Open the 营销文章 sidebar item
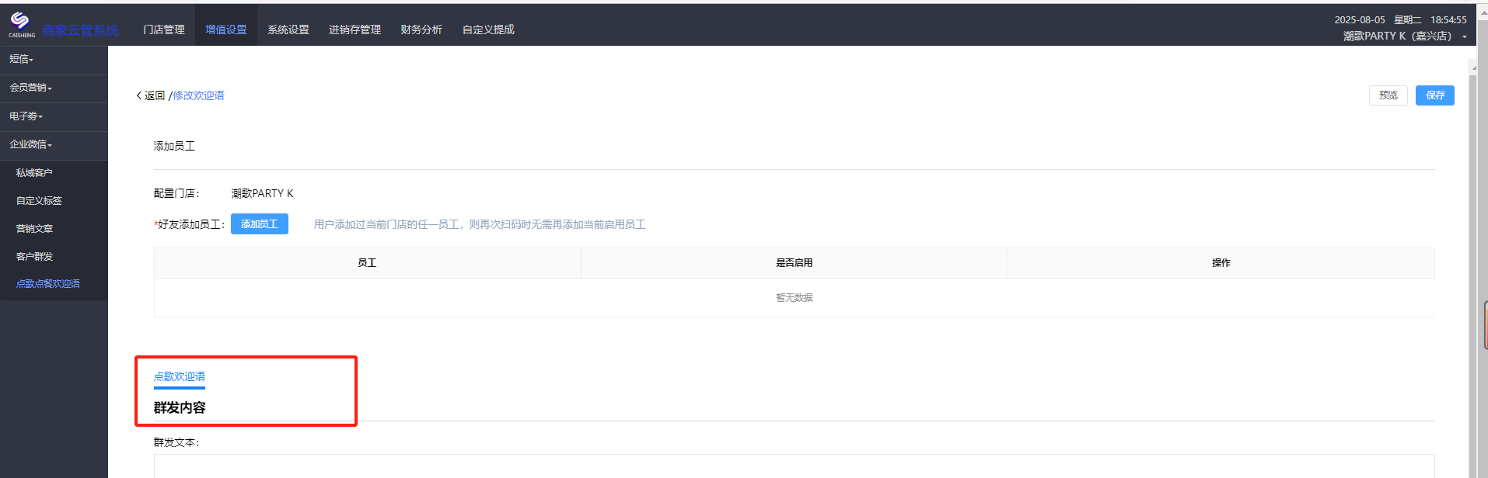This screenshot has height=478, width=1488. click(34, 229)
